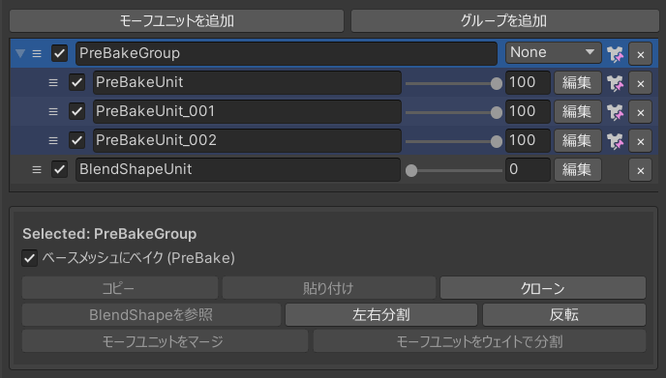Click the drag handle of PreBakeUnit
The height and width of the screenshot is (378, 666).
[53, 83]
